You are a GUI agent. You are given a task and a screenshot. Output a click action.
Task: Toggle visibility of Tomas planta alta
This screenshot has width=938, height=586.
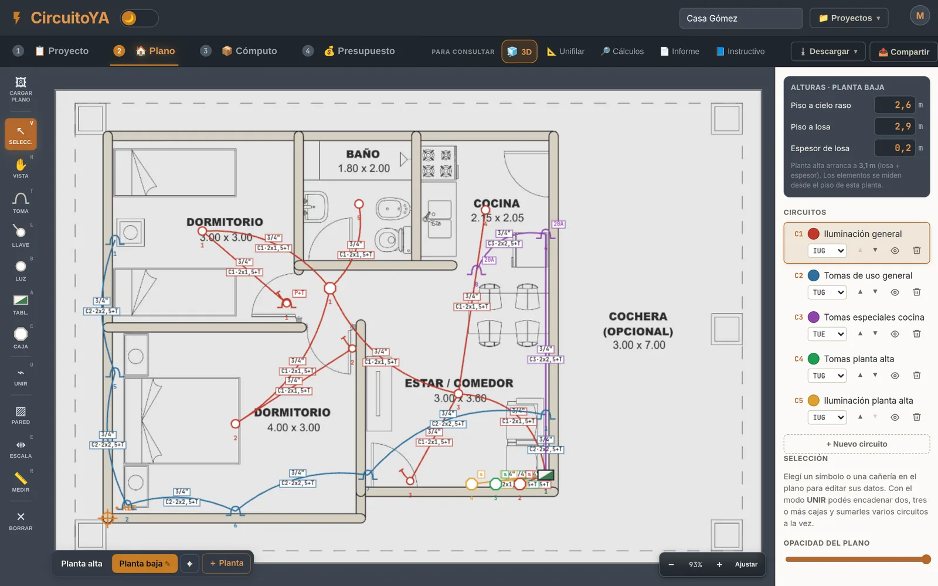pyautogui.click(x=895, y=375)
